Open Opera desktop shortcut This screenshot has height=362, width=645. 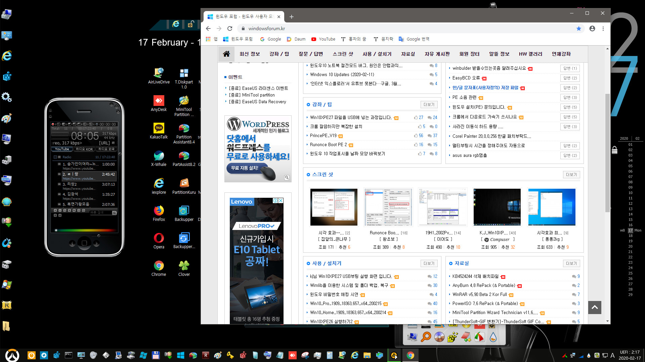click(159, 241)
